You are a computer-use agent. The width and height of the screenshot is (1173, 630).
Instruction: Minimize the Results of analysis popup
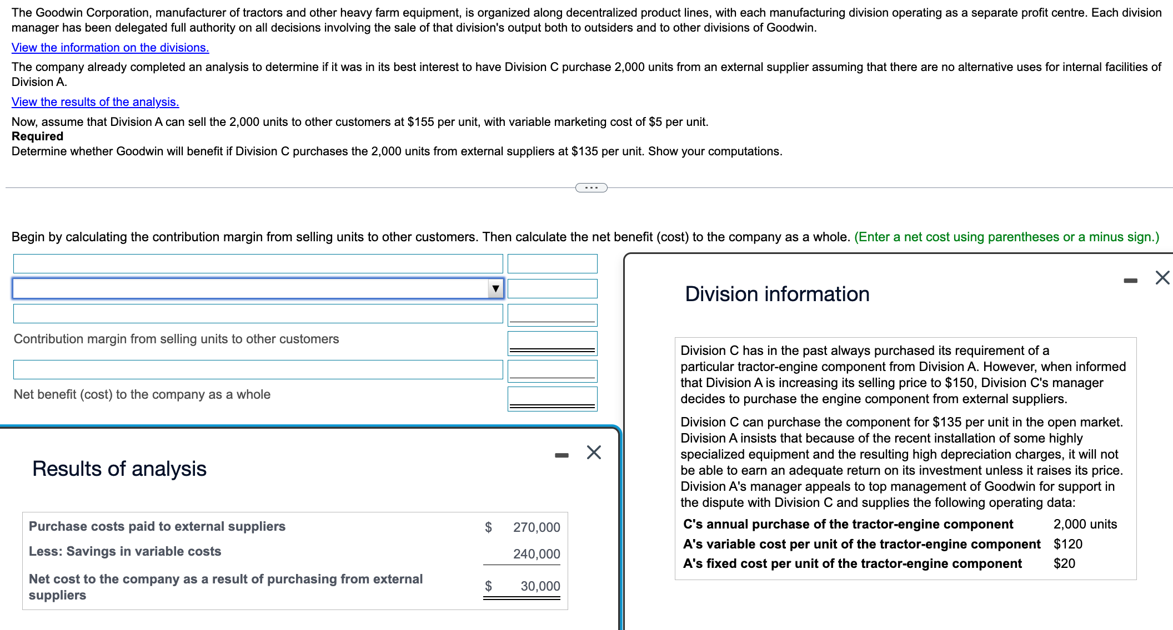click(562, 455)
